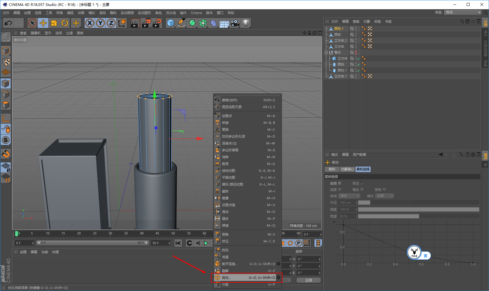489x291 pixels.
Task: Switch to the 对象轴心 tab
Action: point(347,169)
